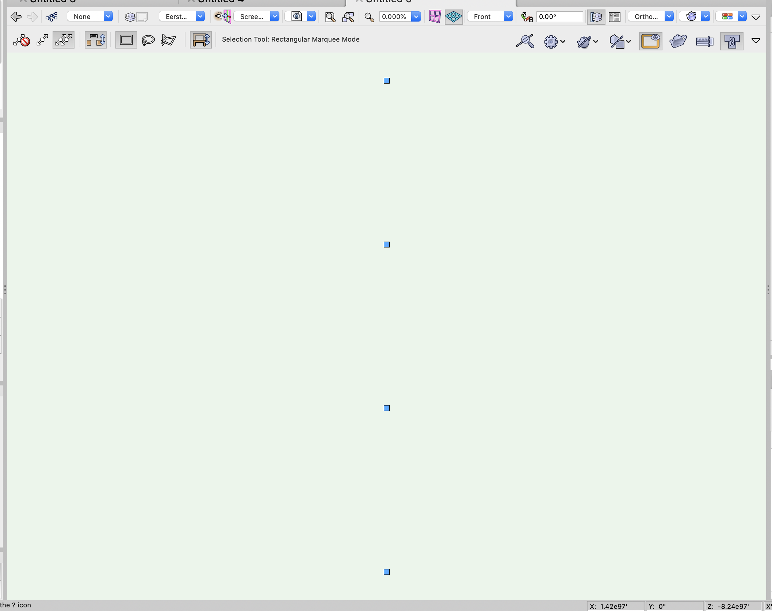The height and width of the screenshot is (611, 772).
Task: Open the zoom percentage dropdown arrow
Action: pos(416,17)
